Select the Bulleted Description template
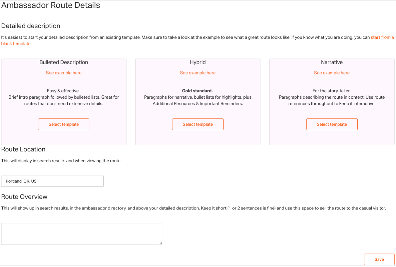 pos(64,124)
